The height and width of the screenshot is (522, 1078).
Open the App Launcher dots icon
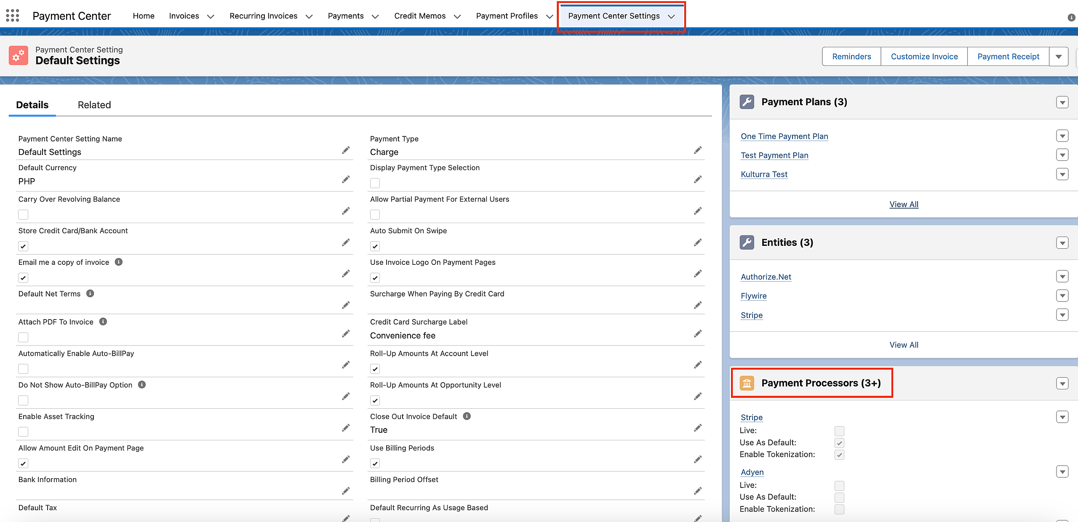point(13,16)
